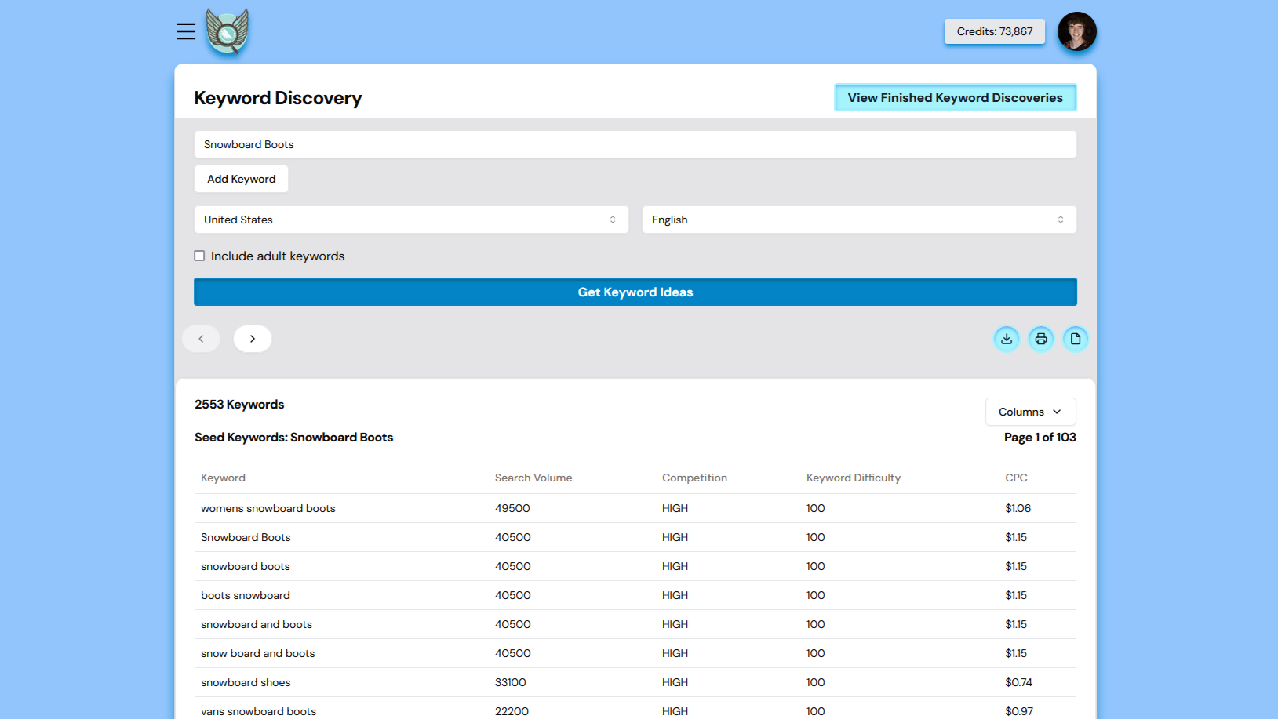Click the previous page arrow
The height and width of the screenshot is (719, 1278).
201,339
